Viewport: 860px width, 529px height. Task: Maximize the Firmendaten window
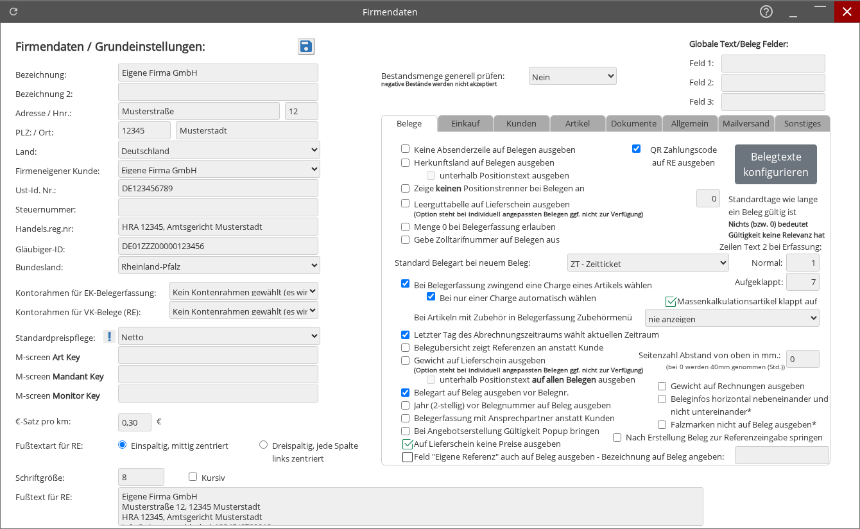(x=820, y=12)
